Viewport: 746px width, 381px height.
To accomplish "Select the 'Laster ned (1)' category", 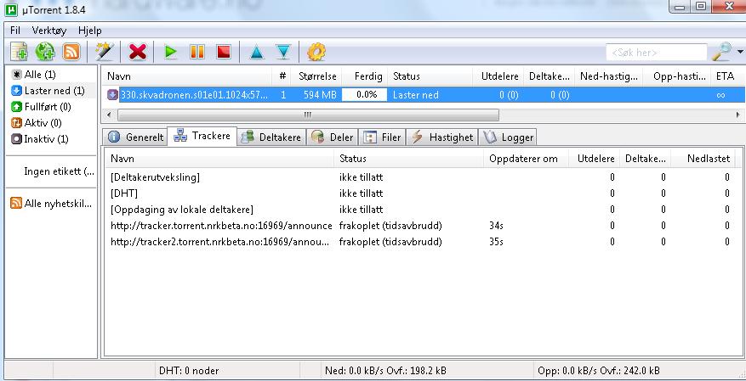I will click(48, 91).
